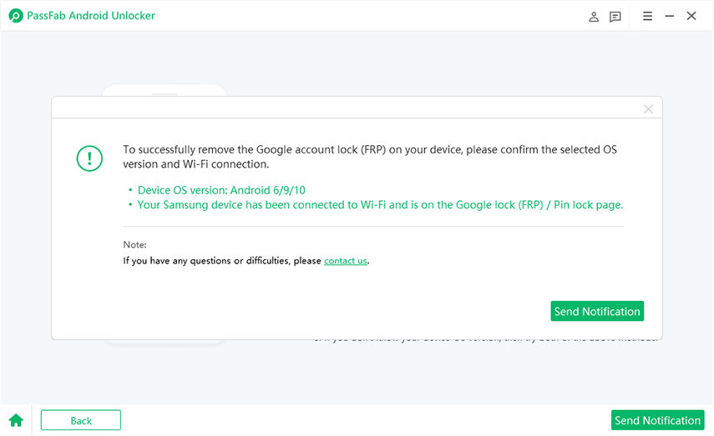
Task: Click the PassFab Android Unlocker title text
Action: 92,16
